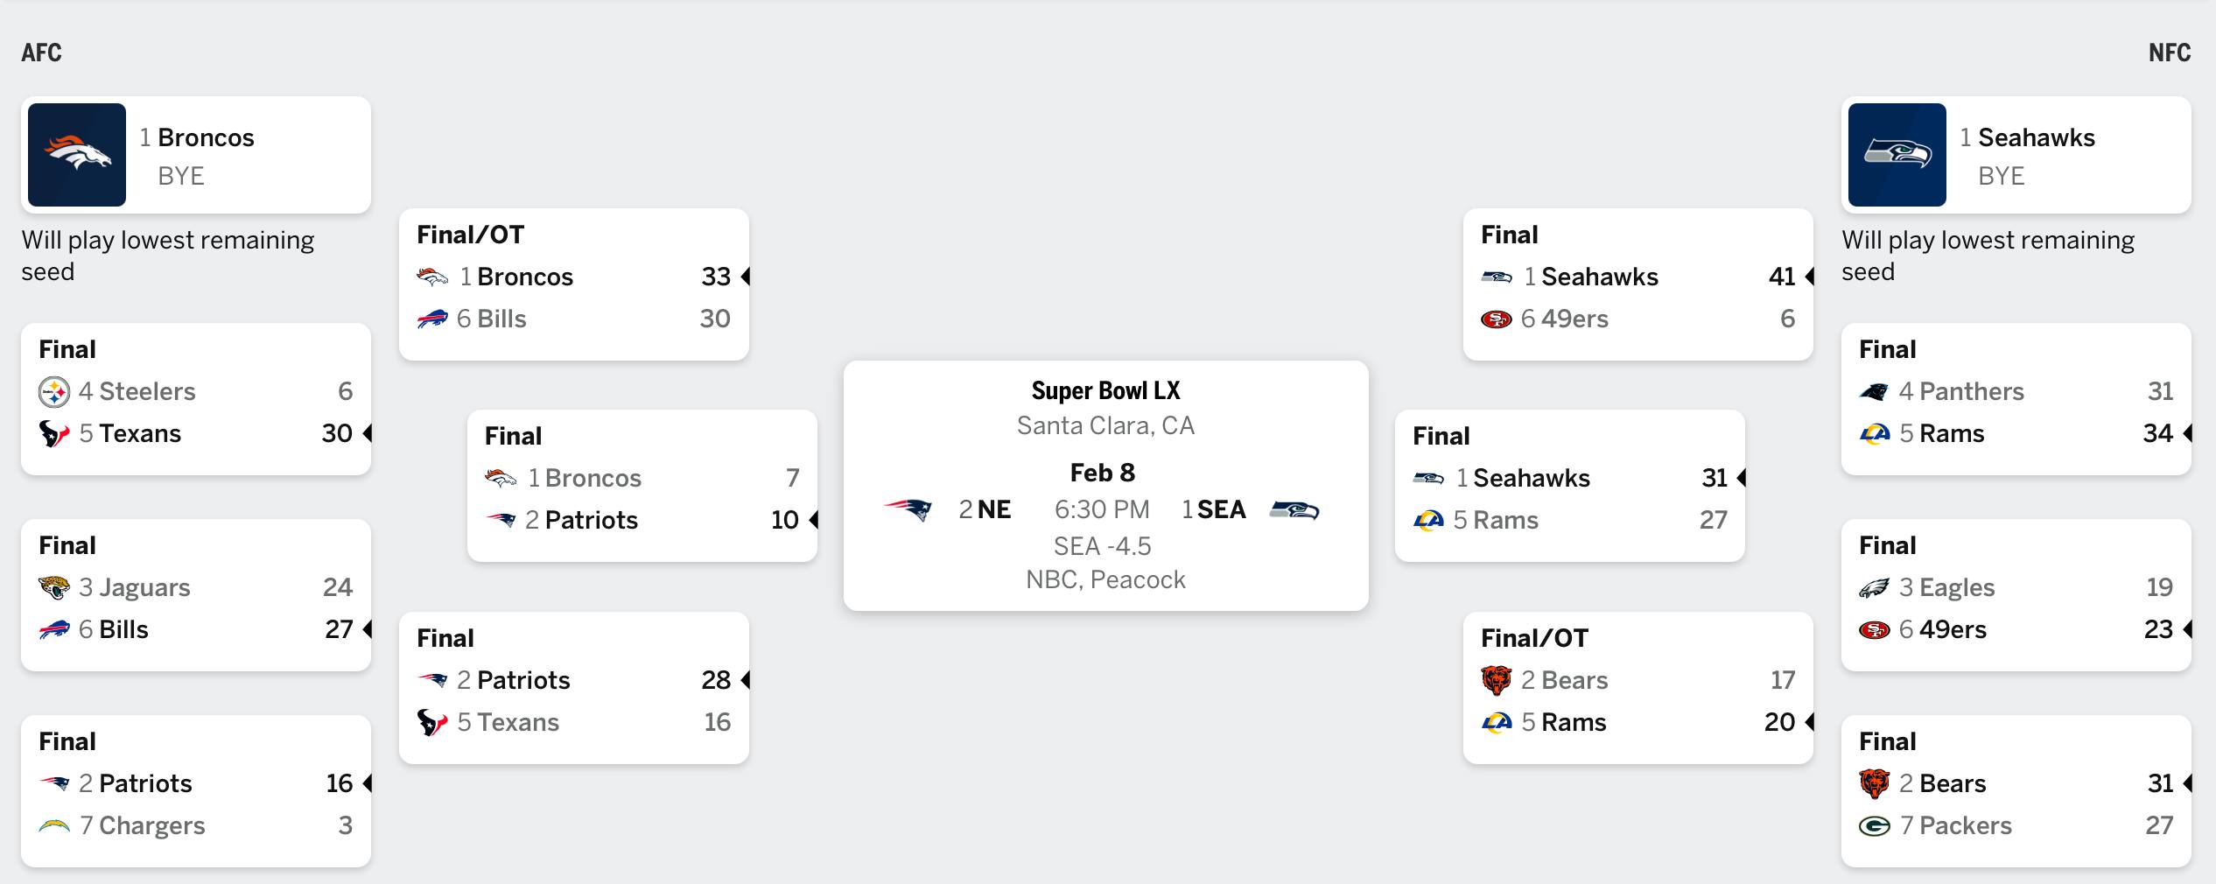
Task: Select the 2 Patriots team name versus Chargers
Action: (x=145, y=783)
